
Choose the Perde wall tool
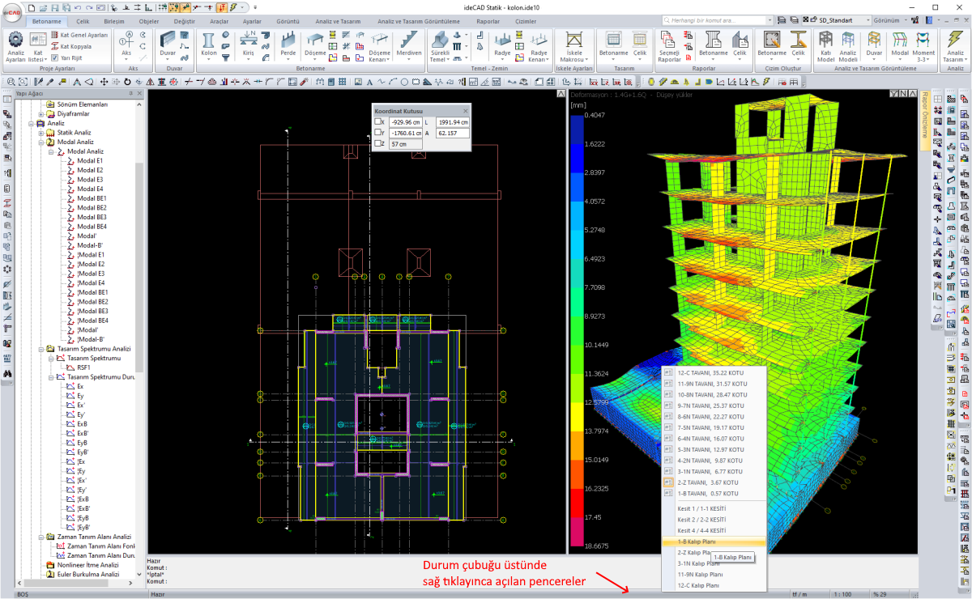(288, 42)
